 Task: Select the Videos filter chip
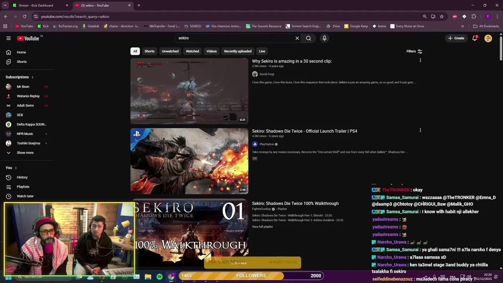click(x=211, y=51)
